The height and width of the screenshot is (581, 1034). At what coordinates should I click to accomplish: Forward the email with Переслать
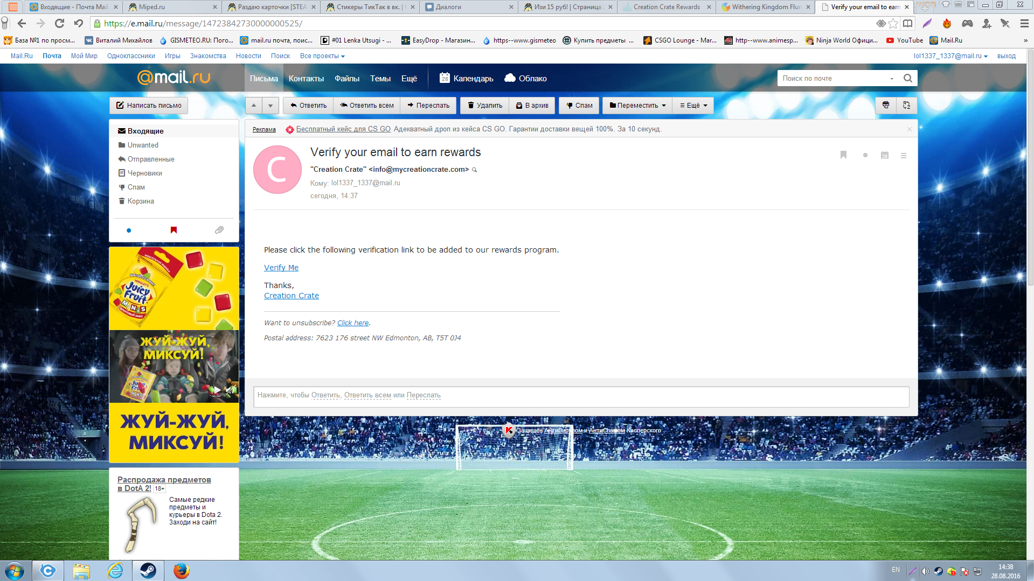click(428, 106)
